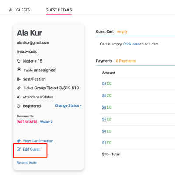Click the 'Click here' edit cart link

coord(131,44)
